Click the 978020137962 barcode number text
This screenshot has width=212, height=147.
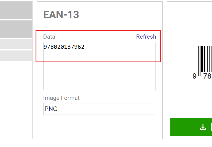[64, 47]
